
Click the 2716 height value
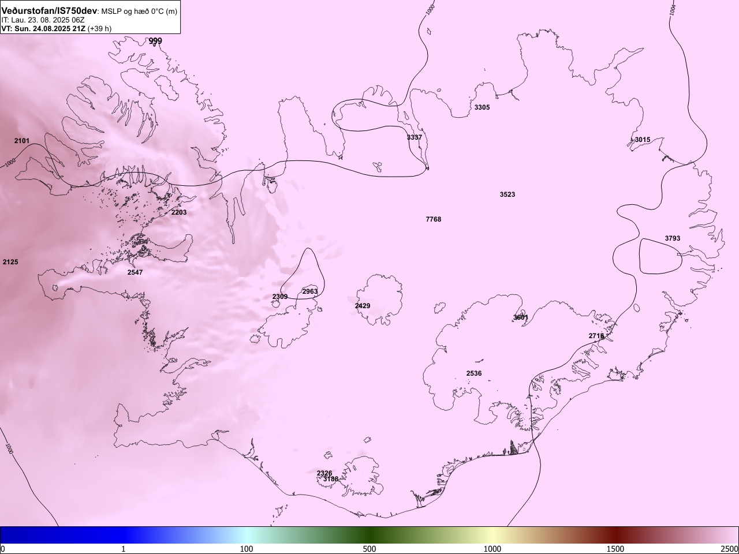596,336
